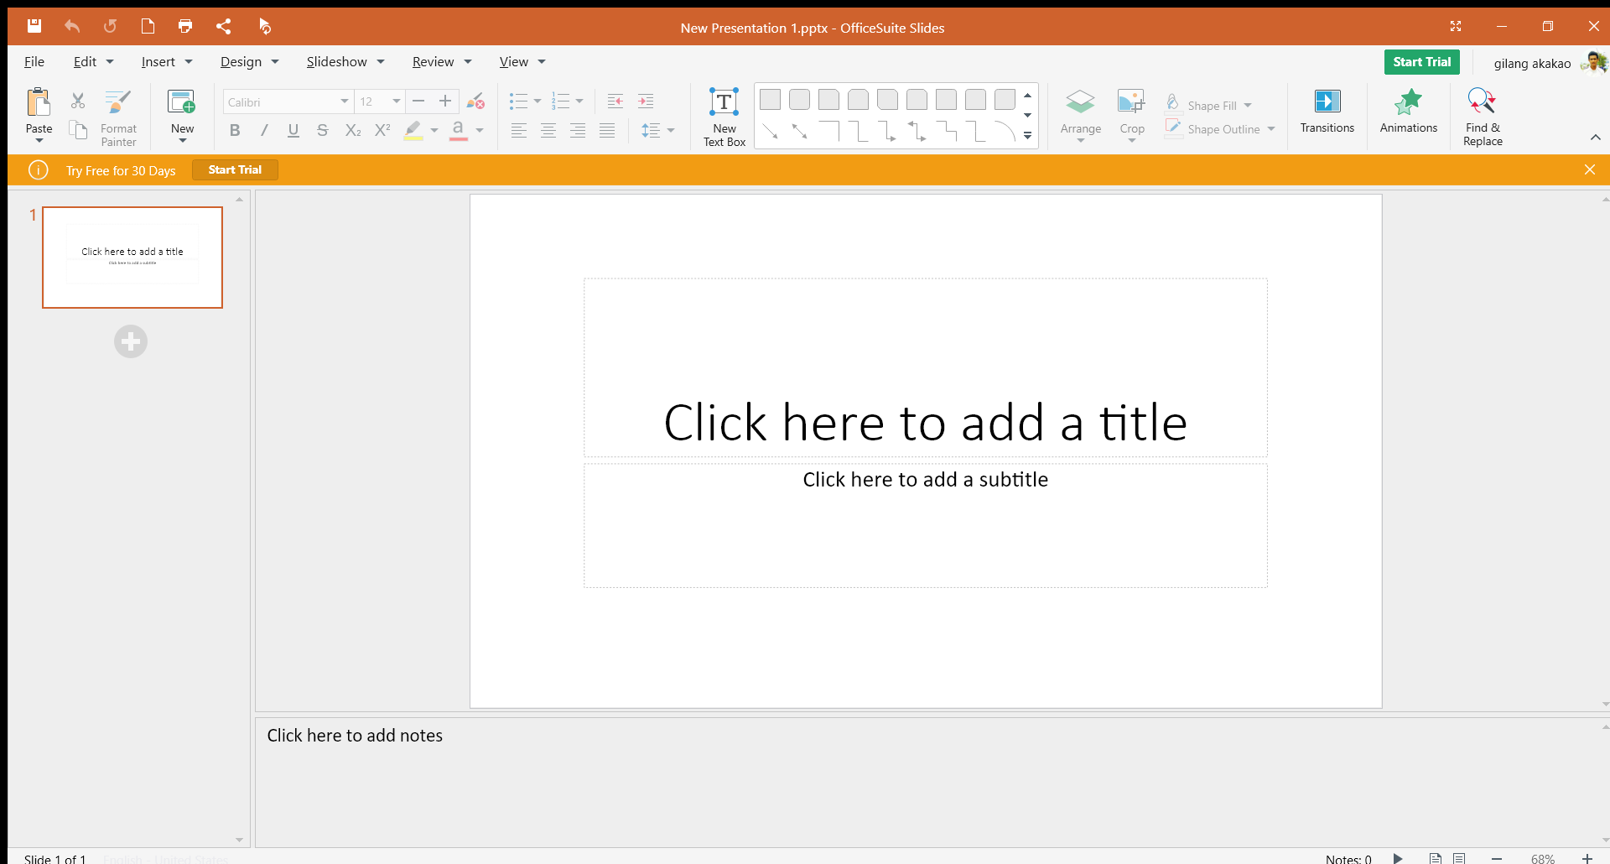
Task: Click the Redo icon
Action: [110, 26]
